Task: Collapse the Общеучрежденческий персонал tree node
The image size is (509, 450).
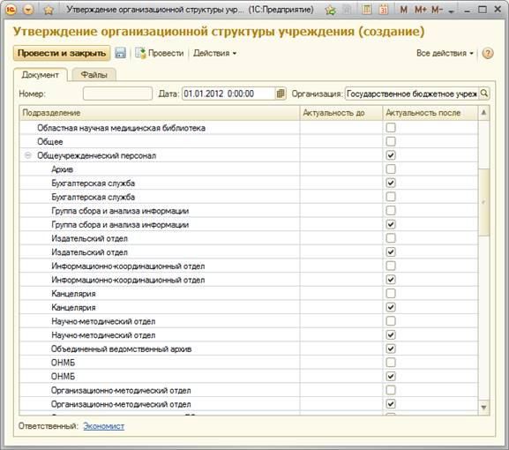Action: point(28,155)
